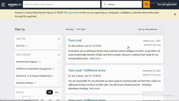
Task: Collapse the Job Type filter section
Action: click(59, 39)
